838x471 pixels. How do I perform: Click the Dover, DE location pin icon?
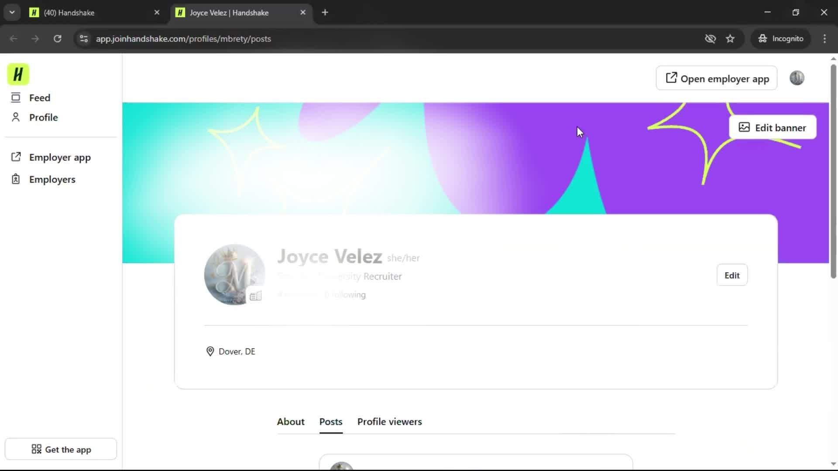tap(210, 352)
